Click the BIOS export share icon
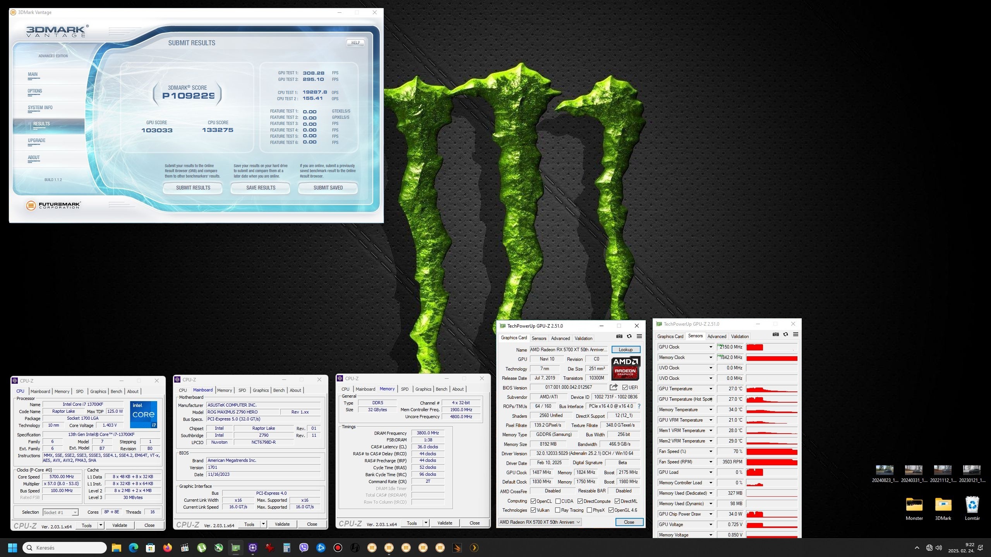 click(x=613, y=387)
